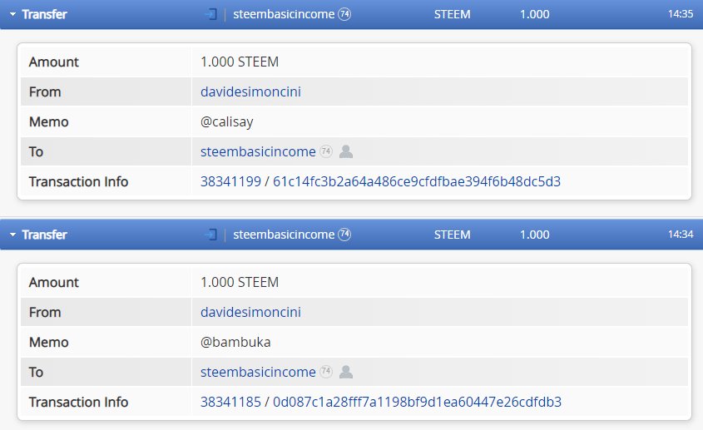This screenshot has width=703, height=430.
Task: Click STEEM currency in the 14:35 header
Action: tap(452, 14)
